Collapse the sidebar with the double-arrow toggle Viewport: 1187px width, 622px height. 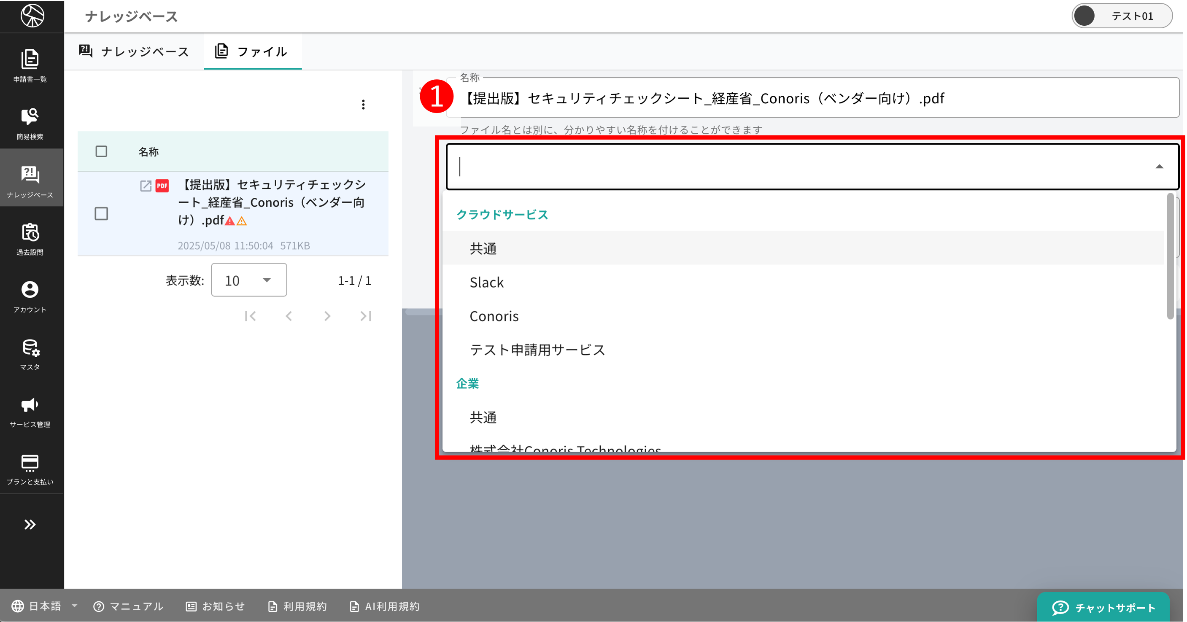click(x=30, y=524)
